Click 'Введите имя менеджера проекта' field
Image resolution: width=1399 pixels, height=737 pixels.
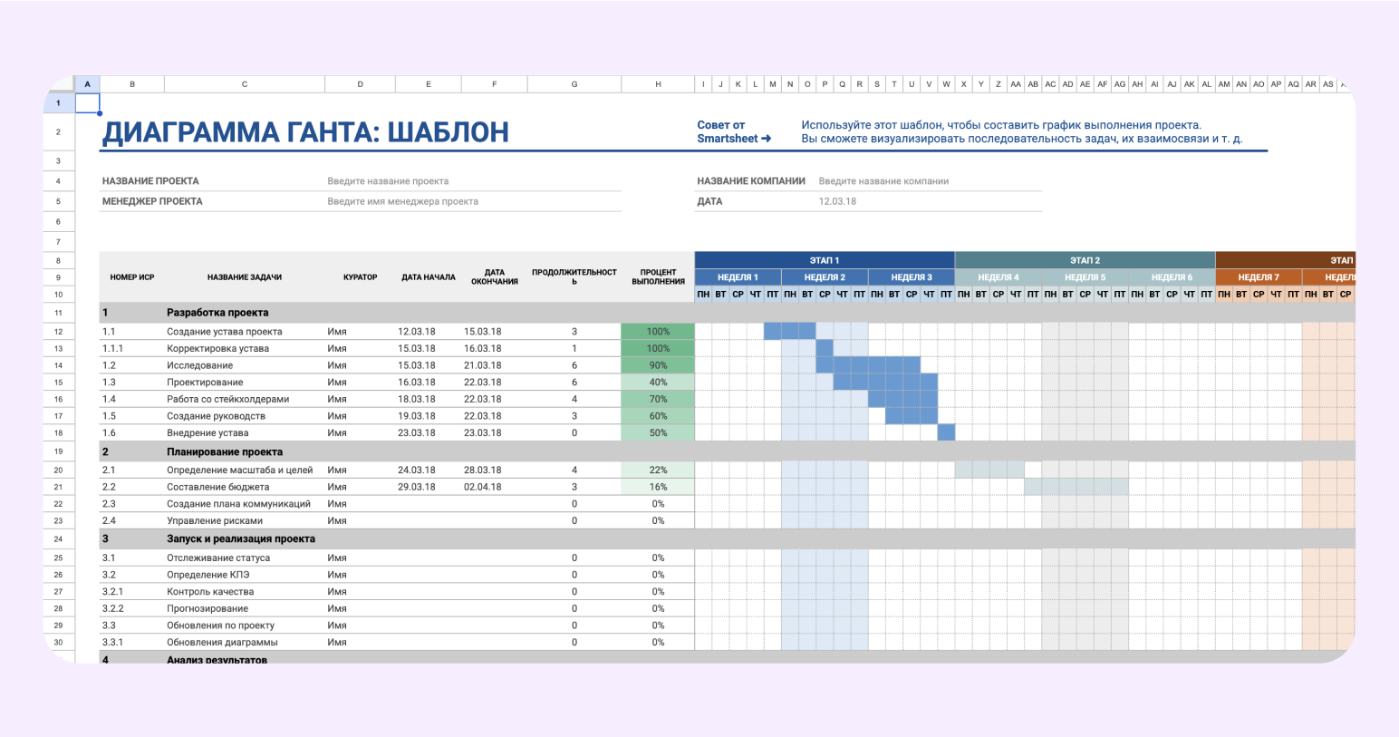pos(402,201)
